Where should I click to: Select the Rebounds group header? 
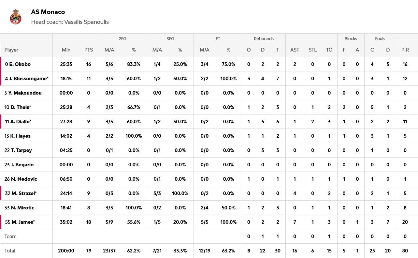click(x=264, y=39)
